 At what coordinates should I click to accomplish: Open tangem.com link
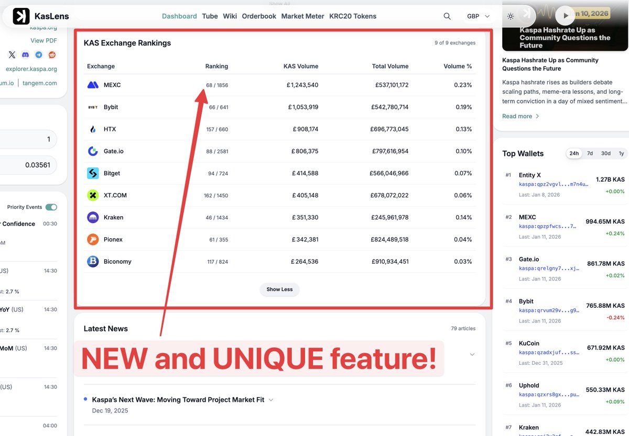coord(40,83)
